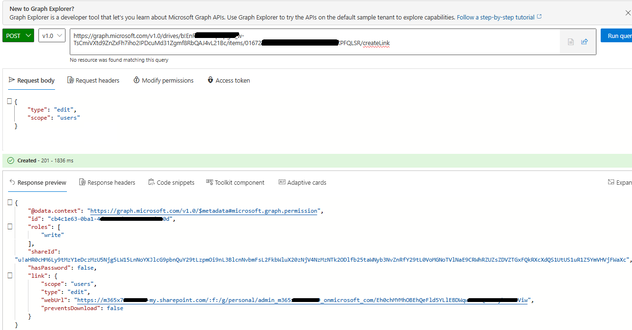Open the Toolkit component tab
The image size is (632, 330).
235,182
